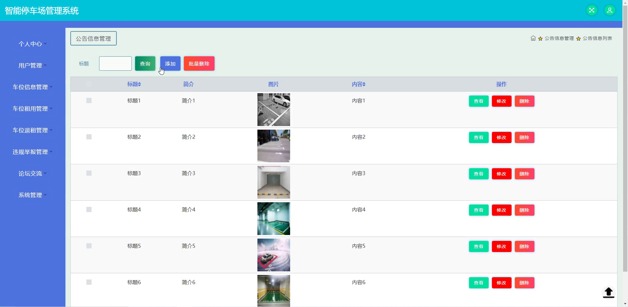Click 删除 to delete 标题1
This screenshot has width=628, height=307.
tap(524, 101)
